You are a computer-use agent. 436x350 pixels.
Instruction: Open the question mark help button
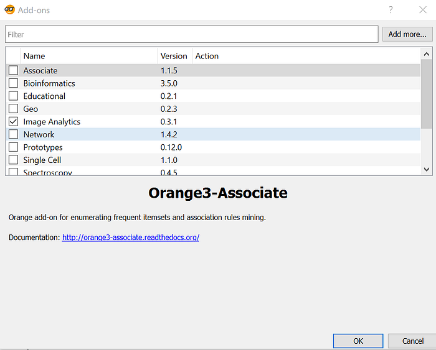pyautogui.click(x=391, y=10)
